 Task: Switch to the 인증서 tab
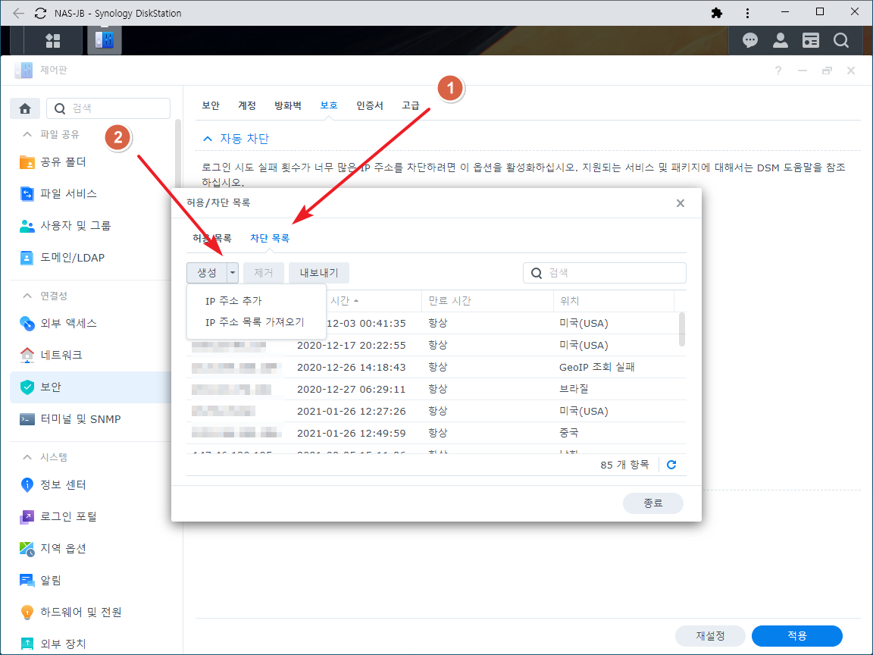point(370,105)
